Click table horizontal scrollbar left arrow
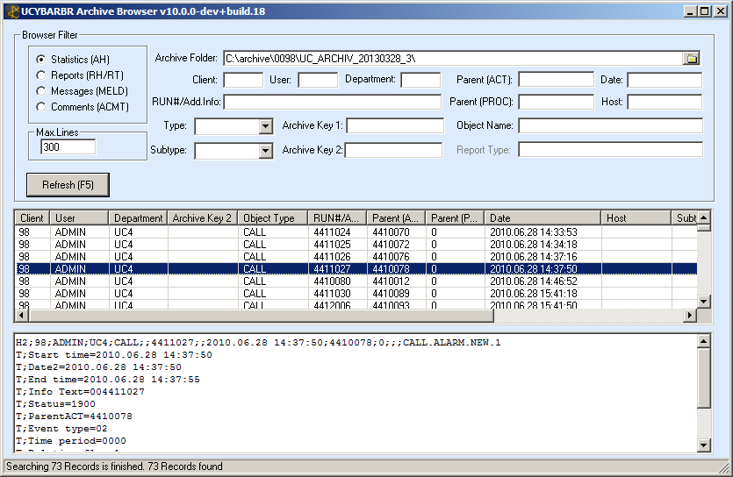The height and width of the screenshot is (477, 733). pos(21,316)
